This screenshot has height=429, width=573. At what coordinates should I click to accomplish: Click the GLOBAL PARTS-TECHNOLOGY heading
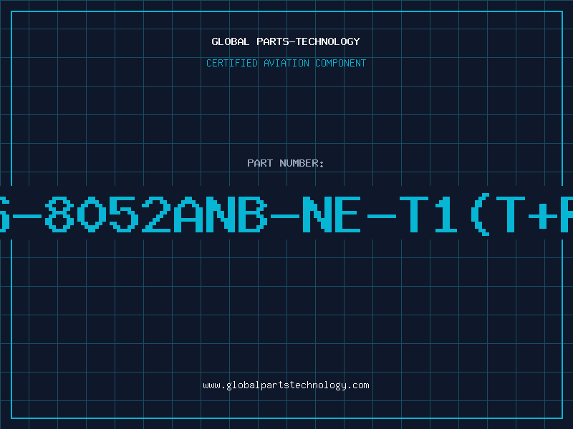(x=286, y=41)
